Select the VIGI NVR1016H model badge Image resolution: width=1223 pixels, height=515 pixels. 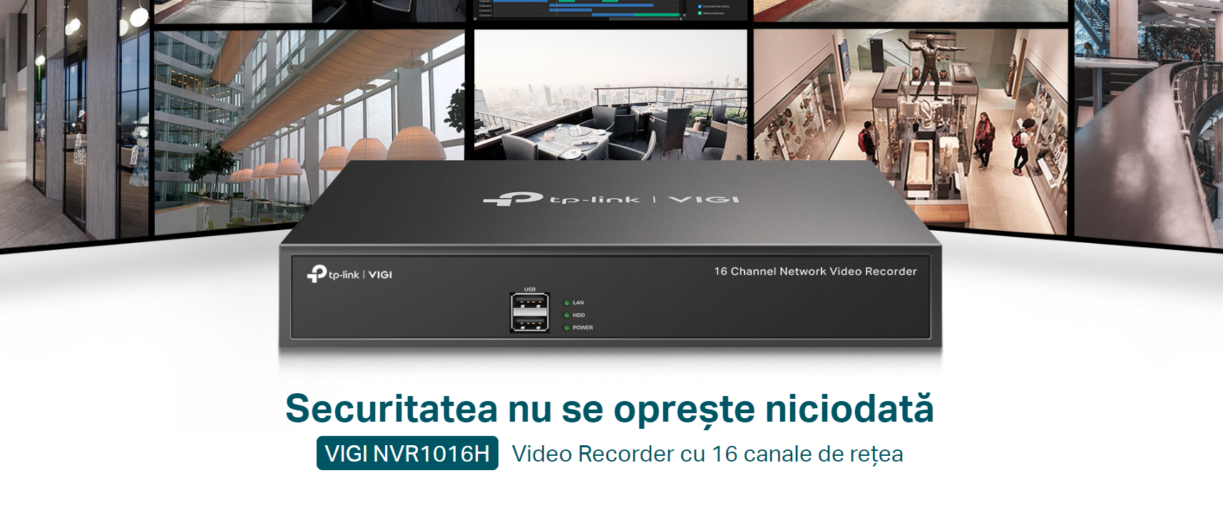click(x=407, y=453)
